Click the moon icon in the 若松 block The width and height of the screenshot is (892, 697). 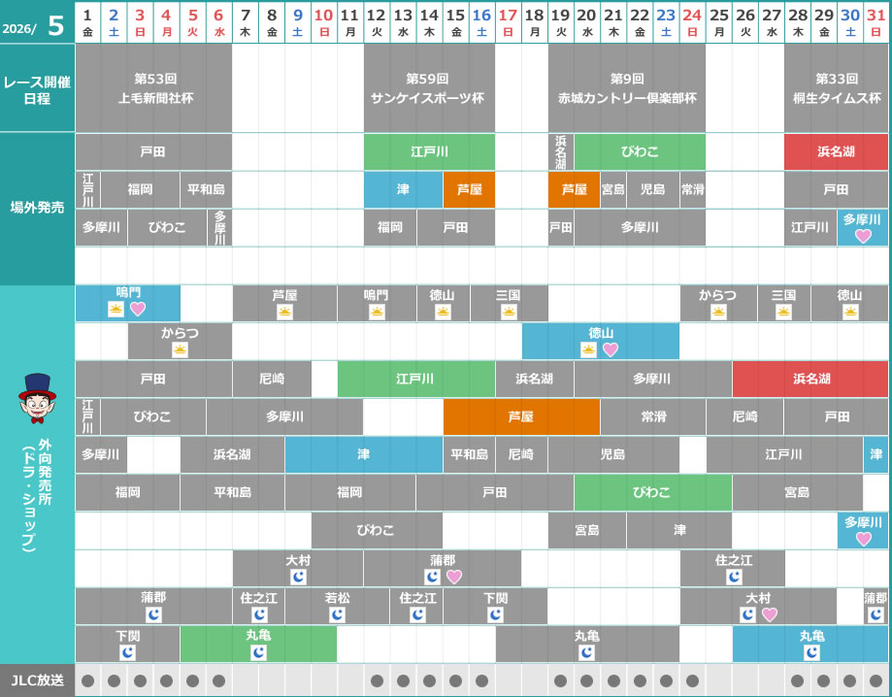pyautogui.click(x=337, y=614)
